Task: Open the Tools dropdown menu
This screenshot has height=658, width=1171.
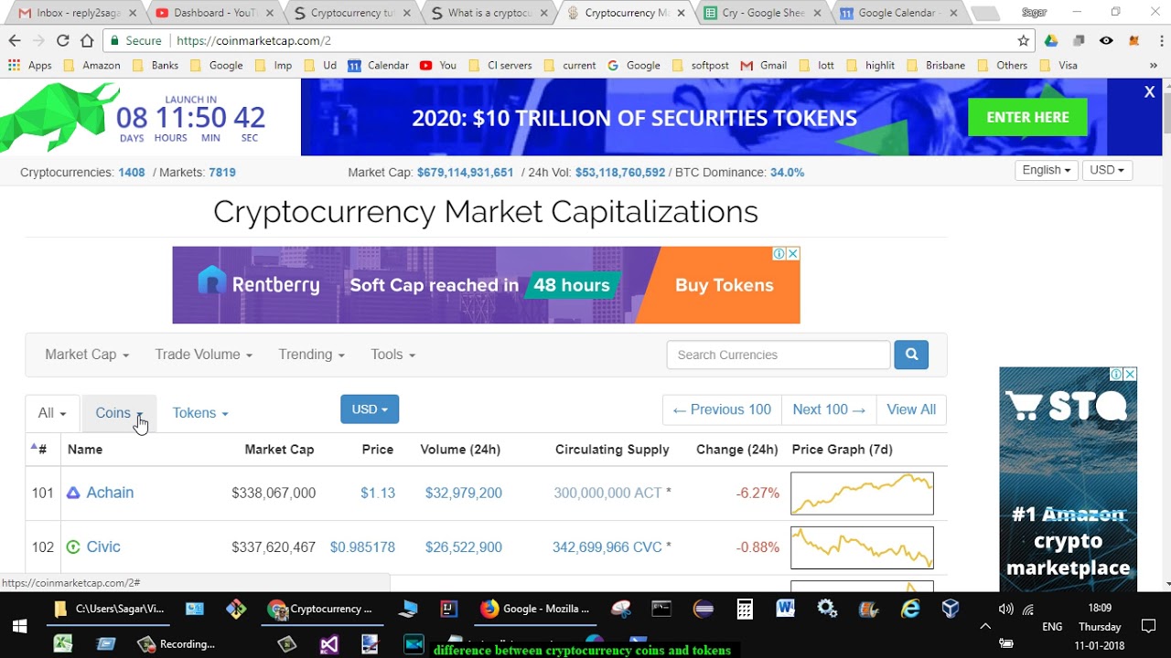Action: point(393,355)
